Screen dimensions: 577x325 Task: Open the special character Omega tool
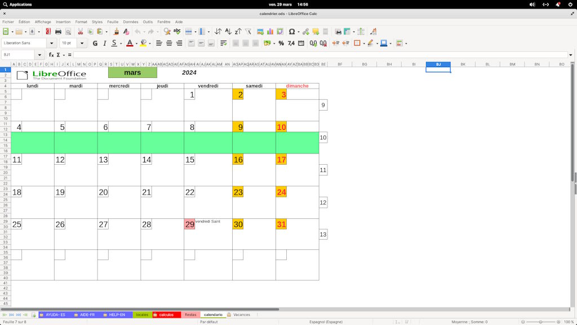(x=291, y=32)
